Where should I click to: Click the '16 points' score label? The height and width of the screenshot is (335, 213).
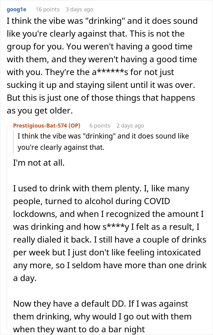tap(47, 9)
